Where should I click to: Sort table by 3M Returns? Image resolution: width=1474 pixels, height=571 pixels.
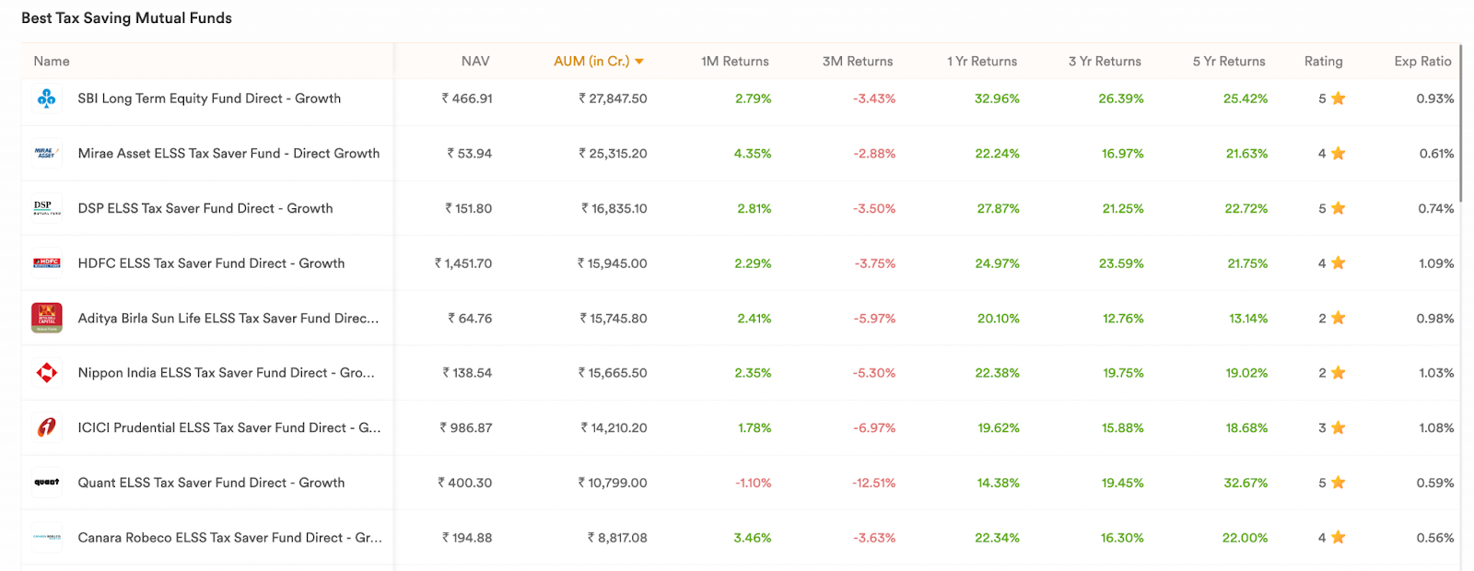(858, 61)
